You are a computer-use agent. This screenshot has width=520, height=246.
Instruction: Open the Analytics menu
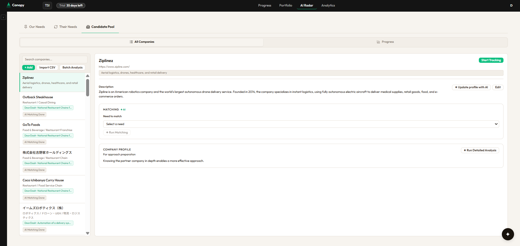(328, 5)
